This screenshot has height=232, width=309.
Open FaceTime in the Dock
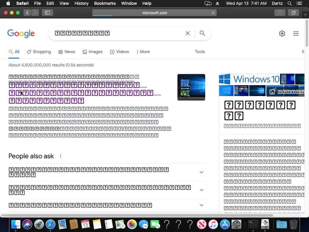tap(155, 224)
